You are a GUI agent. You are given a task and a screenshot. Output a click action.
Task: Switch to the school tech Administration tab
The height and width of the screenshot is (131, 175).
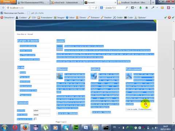pyautogui.click(x=66, y=3)
